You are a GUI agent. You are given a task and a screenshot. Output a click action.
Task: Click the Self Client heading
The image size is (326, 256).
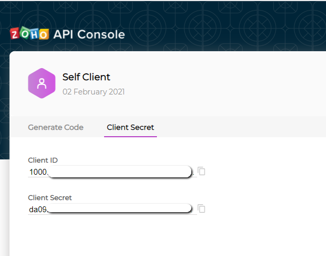click(86, 77)
